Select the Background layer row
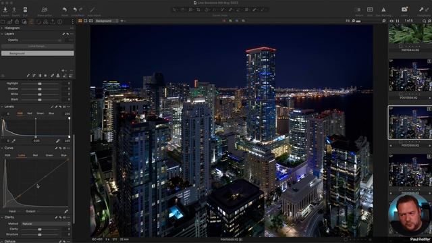The width and height of the screenshot is (432, 243). 38,53
